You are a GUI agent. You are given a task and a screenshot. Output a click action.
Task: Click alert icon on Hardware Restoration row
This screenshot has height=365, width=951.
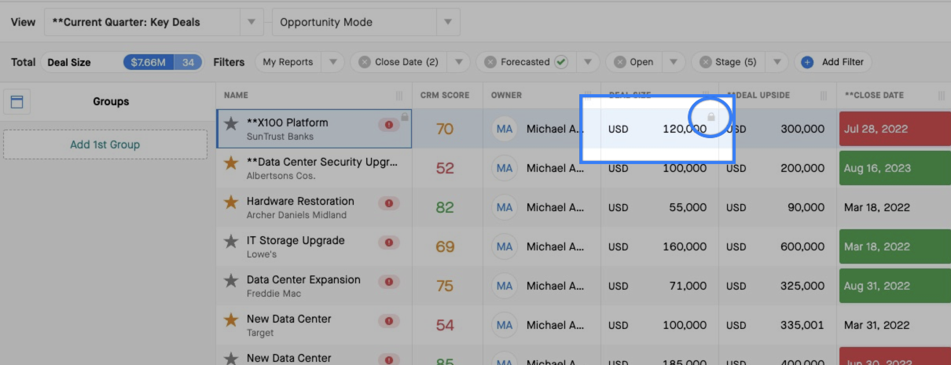tap(389, 203)
